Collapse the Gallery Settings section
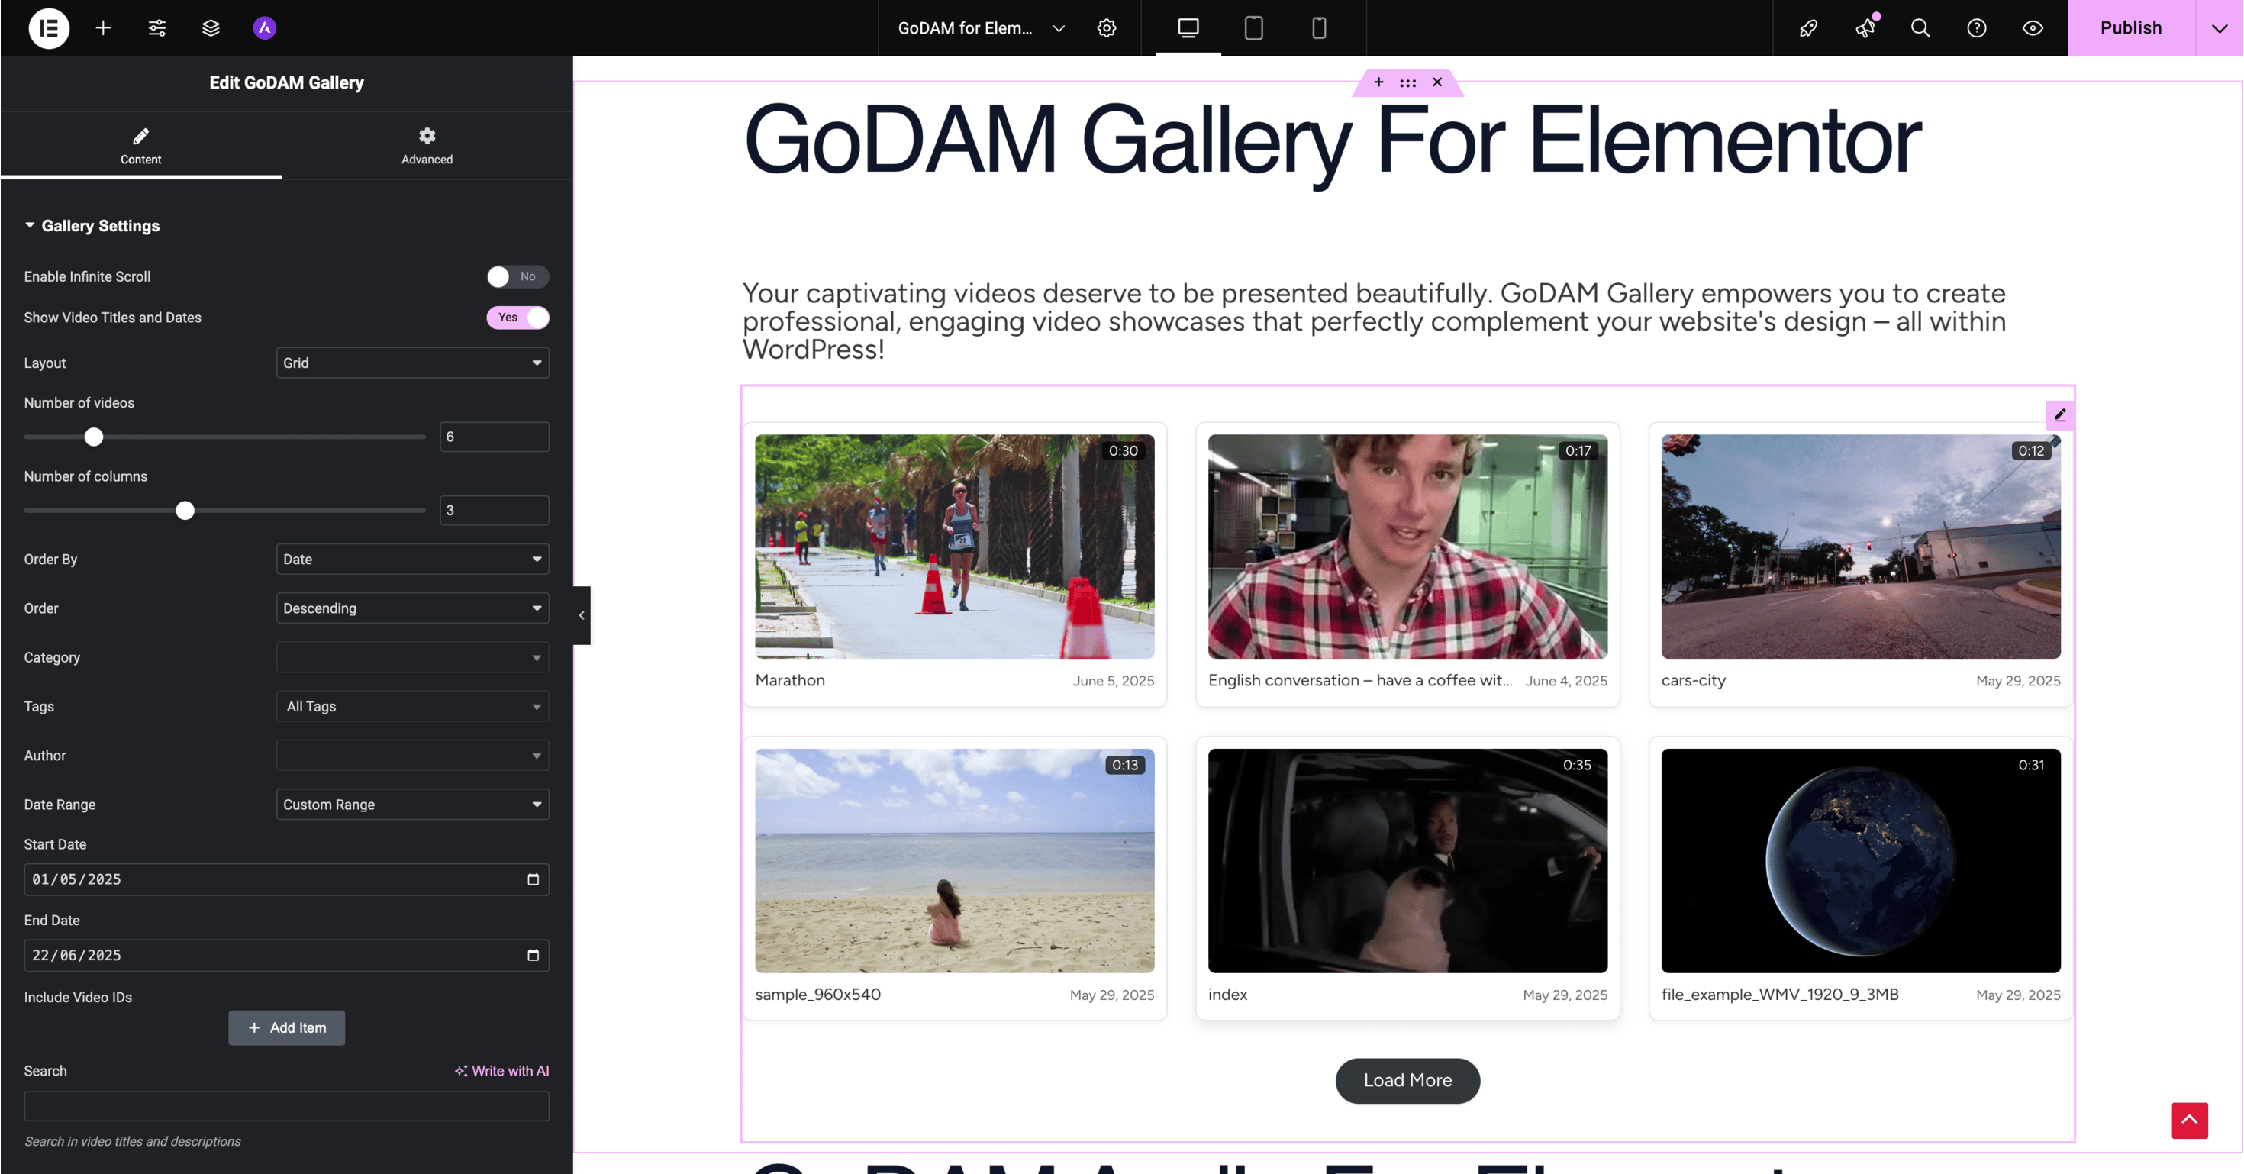The height and width of the screenshot is (1174, 2244). pyautogui.click(x=92, y=226)
